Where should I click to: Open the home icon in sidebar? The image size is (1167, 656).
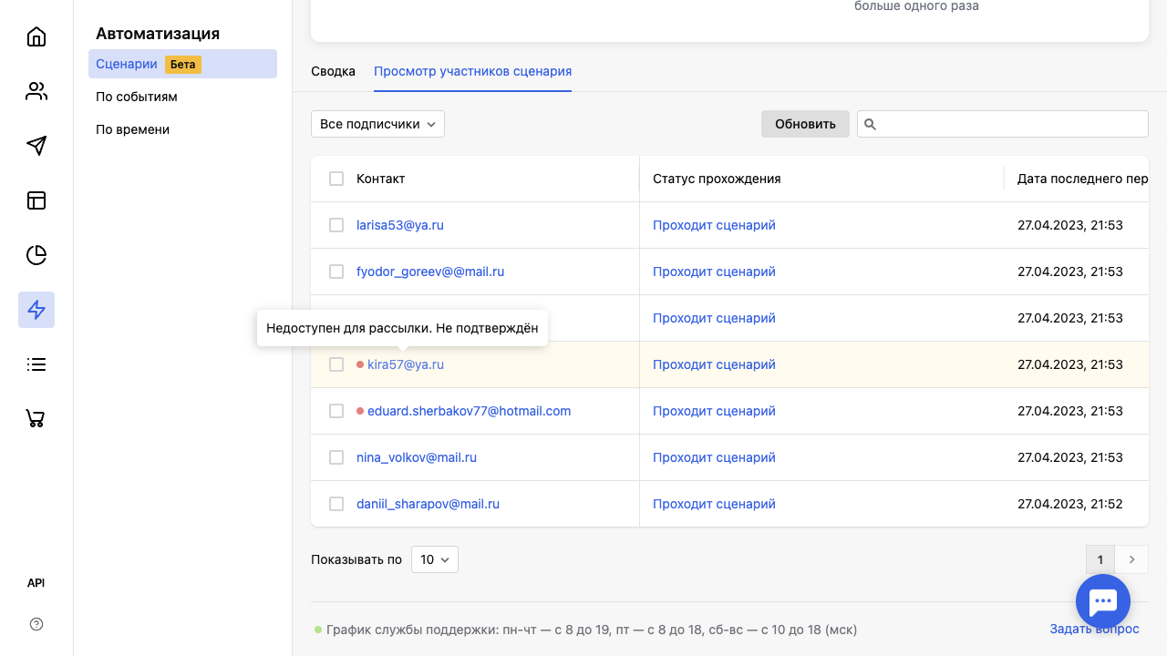(36, 36)
